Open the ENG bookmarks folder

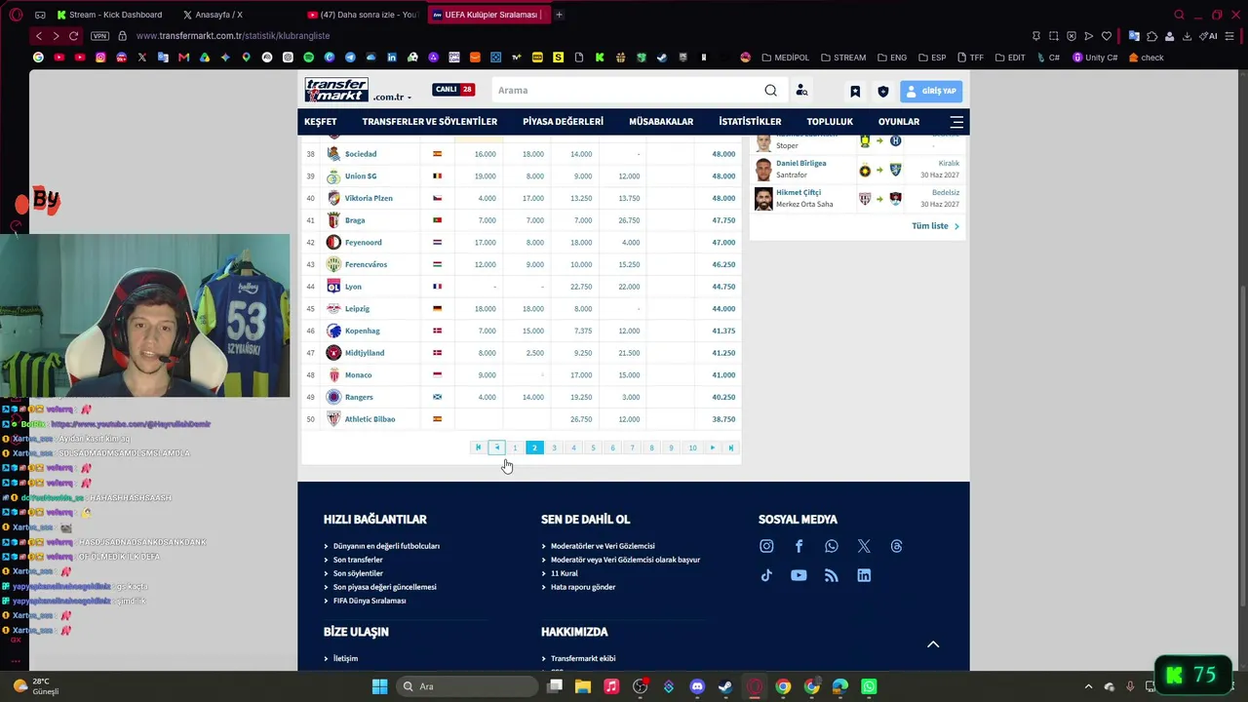[x=892, y=58]
